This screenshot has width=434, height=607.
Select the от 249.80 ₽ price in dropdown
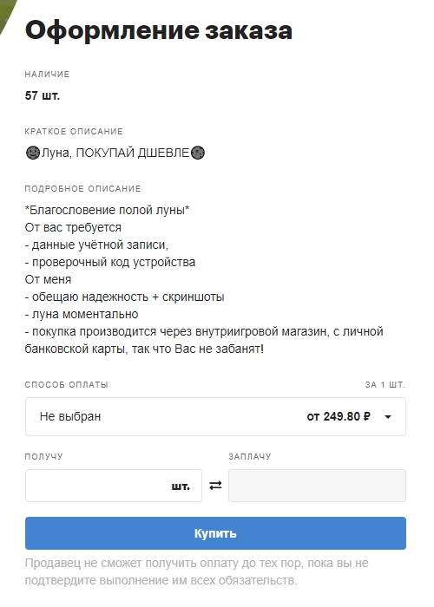pos(339,416)
